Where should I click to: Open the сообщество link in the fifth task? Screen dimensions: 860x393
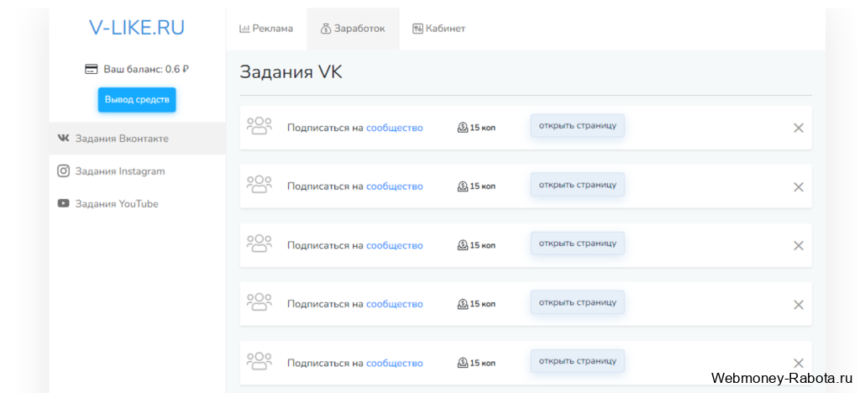[395, 364]
